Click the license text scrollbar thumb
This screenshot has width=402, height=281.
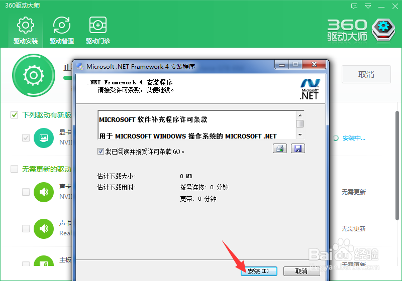[299, 123]
